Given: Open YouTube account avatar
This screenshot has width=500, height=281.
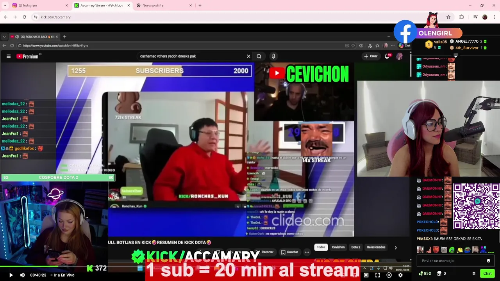Looking at the screenshot, I should (399, 56).
